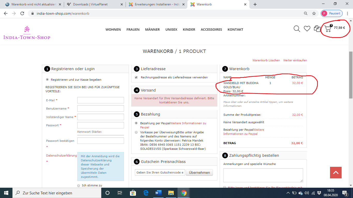Open the search magnifier icon in header
This screenshot has height=198, width=353.
pos(297,29)
